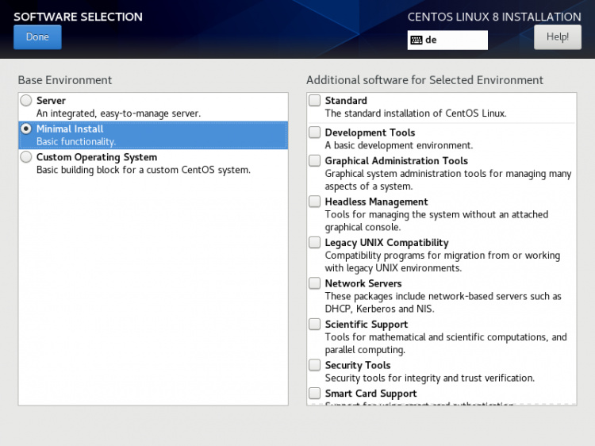Enable Scientific Support checkbox
The image size is (595, 446).
pyautogui.click(x=315, y=325)
